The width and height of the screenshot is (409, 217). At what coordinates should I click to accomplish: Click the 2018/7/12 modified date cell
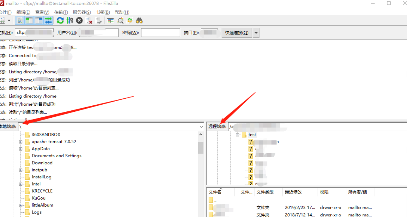click(x=300, y=215)
